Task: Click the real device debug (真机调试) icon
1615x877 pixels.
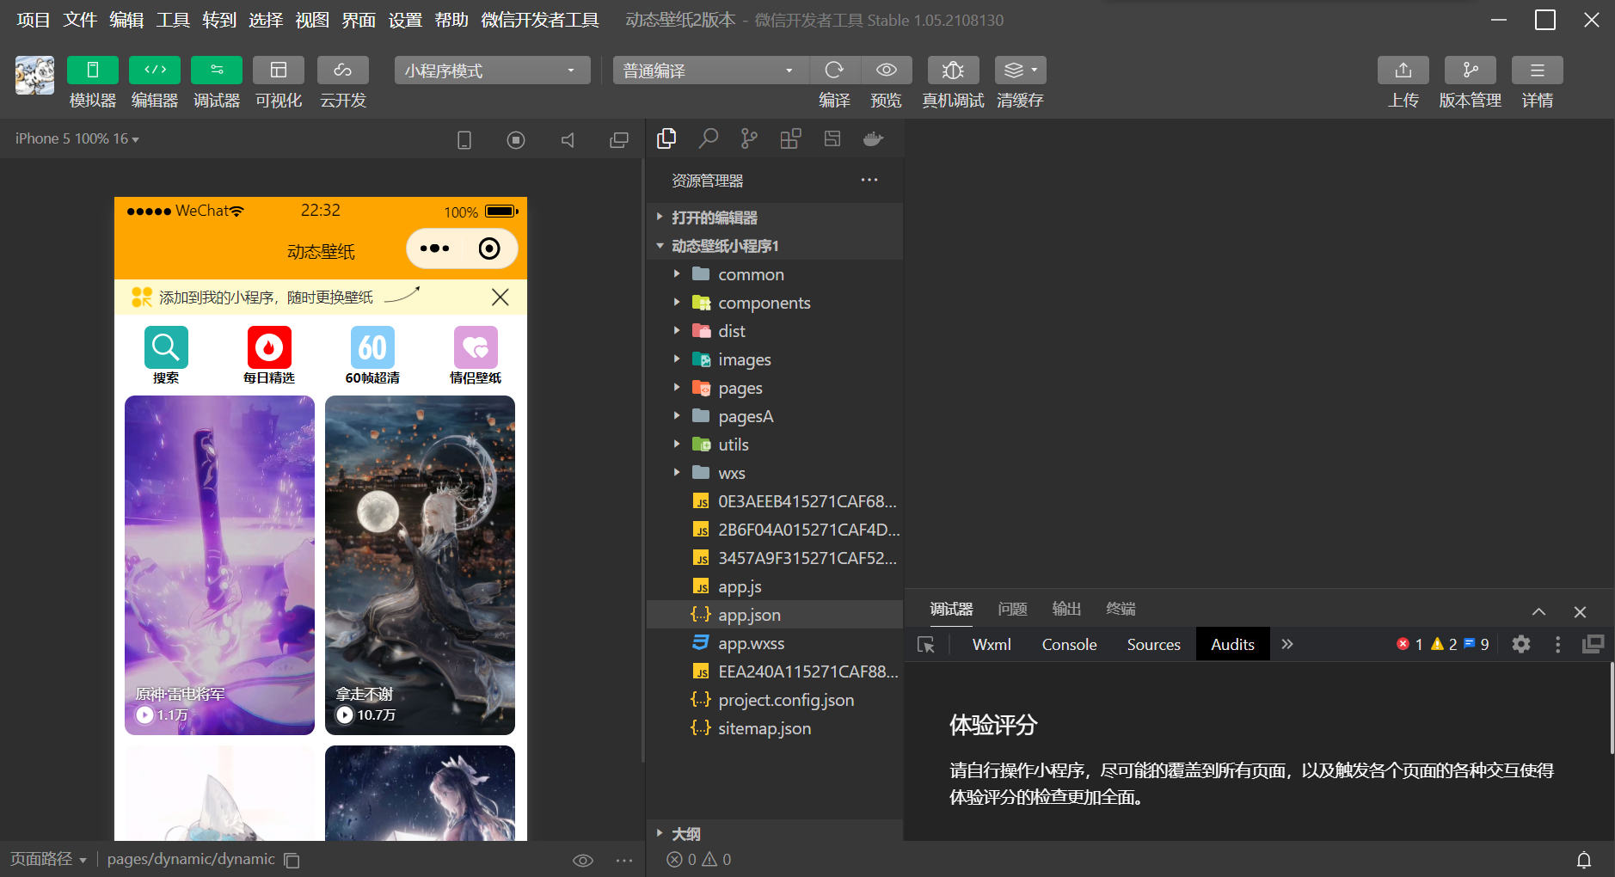Action: click(x=953, y=71)
